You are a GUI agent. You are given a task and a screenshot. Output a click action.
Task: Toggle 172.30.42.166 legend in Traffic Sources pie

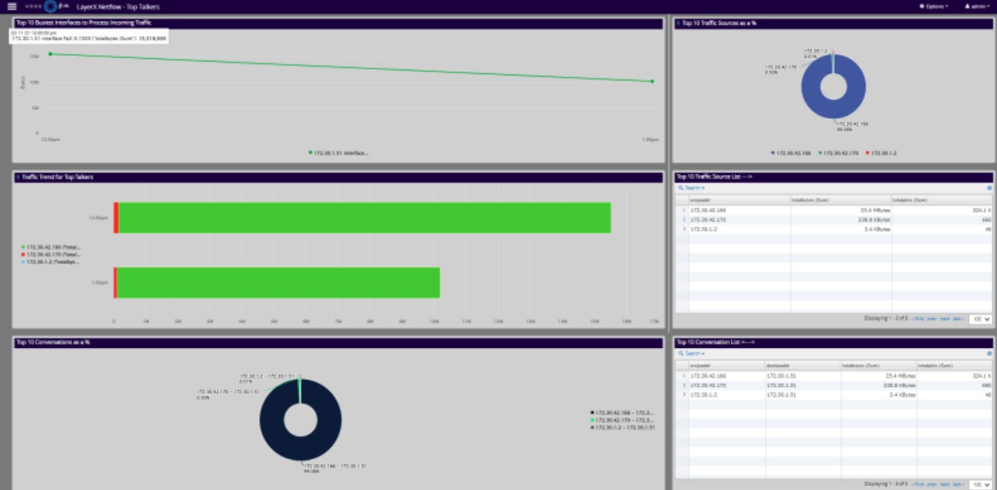pos(793,153)
